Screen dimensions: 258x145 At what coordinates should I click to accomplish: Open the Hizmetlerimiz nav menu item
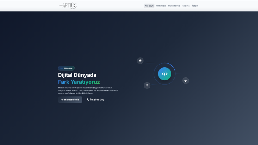click(174, 6)
